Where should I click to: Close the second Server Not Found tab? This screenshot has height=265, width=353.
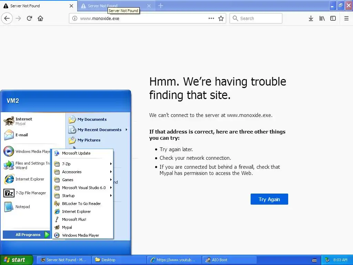click(x=149, y=6)
